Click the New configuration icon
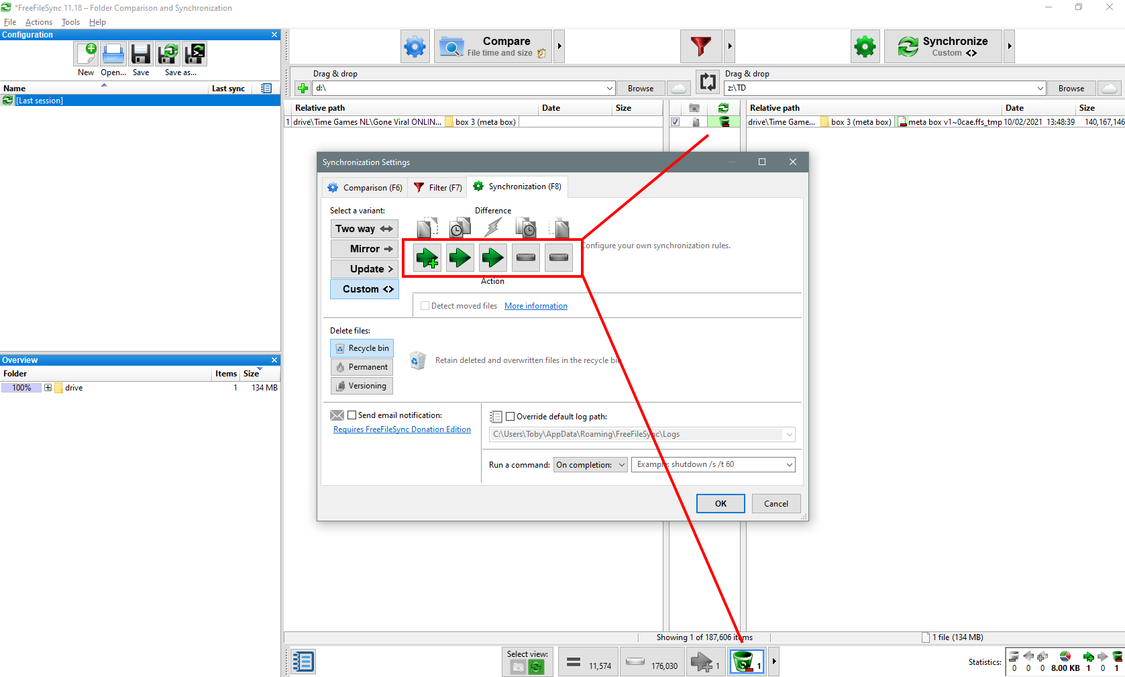Image resolution: width=1125 pixels, height=677 pixels. (87, 54)
